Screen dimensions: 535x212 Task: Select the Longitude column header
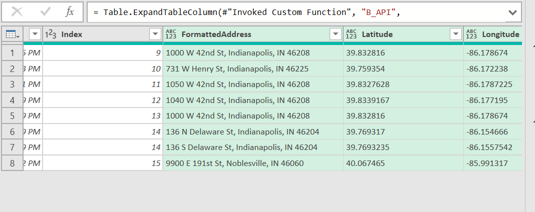(493, 34)
